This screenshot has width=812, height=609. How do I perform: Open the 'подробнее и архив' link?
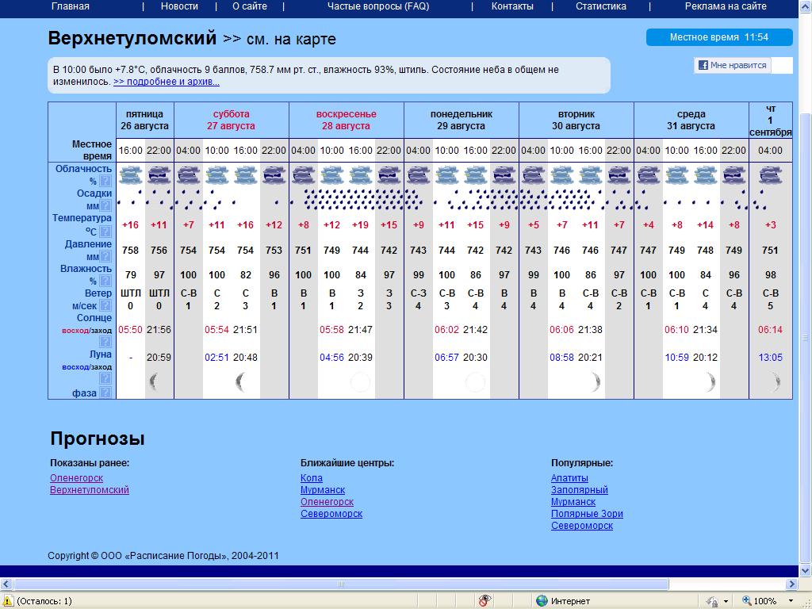coord(167,82)
